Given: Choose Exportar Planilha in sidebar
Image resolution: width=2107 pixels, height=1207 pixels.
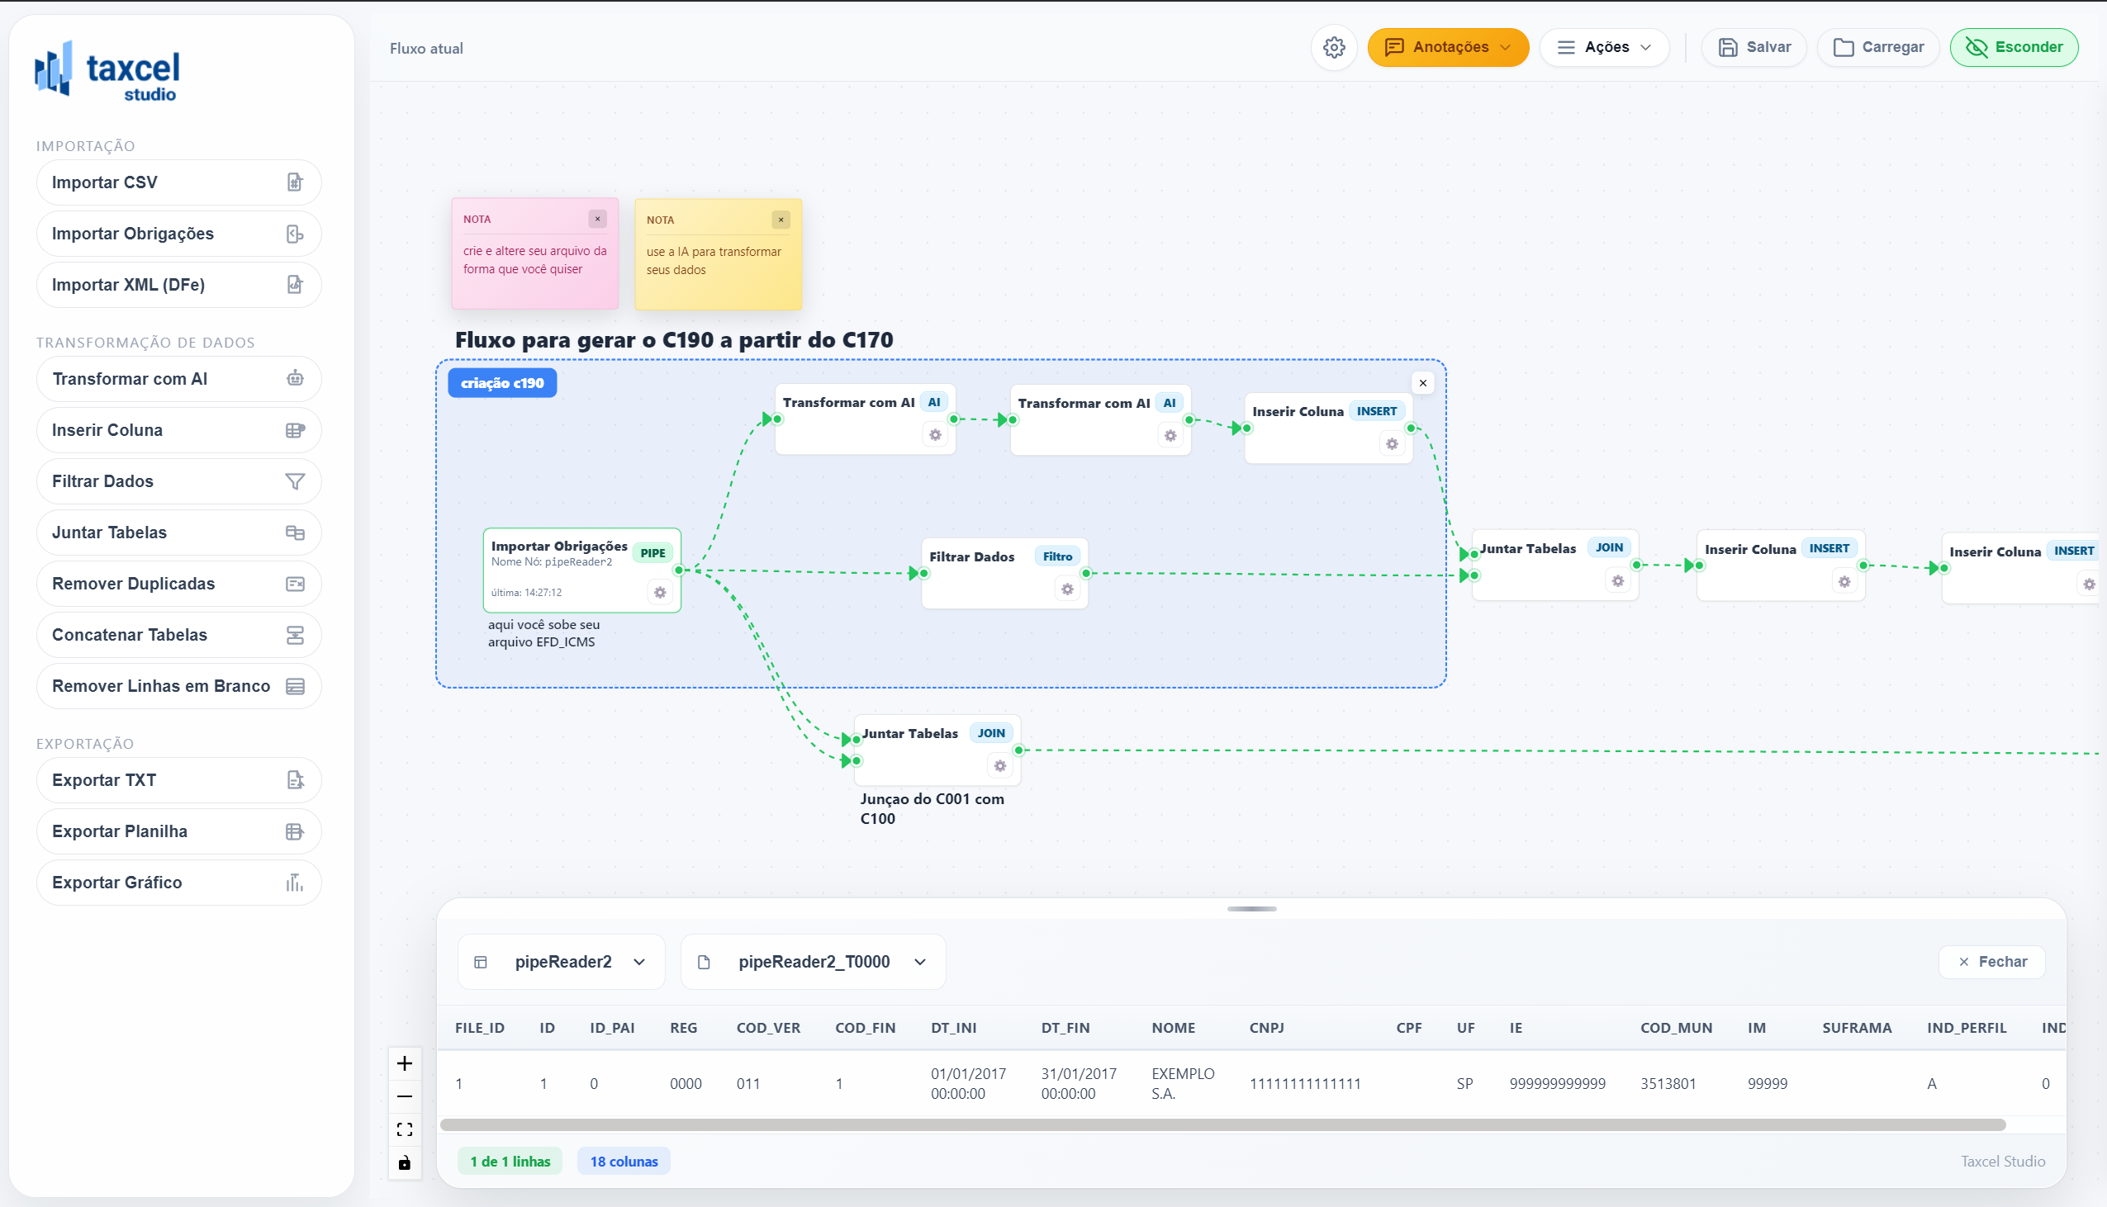Looking at the screenshot, I should [x=178, y=831].
